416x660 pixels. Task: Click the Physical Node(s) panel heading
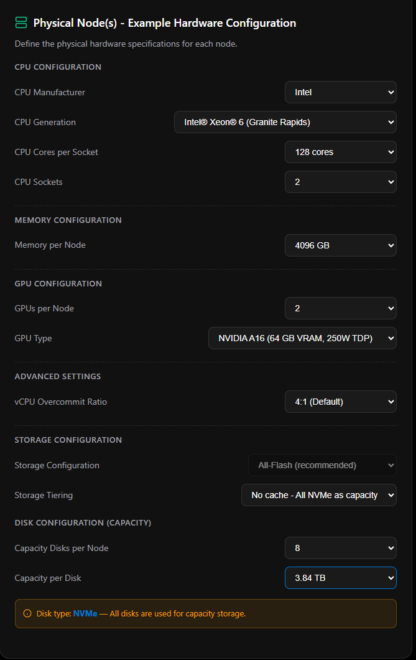pyautogui.click(x=164, y=23)
